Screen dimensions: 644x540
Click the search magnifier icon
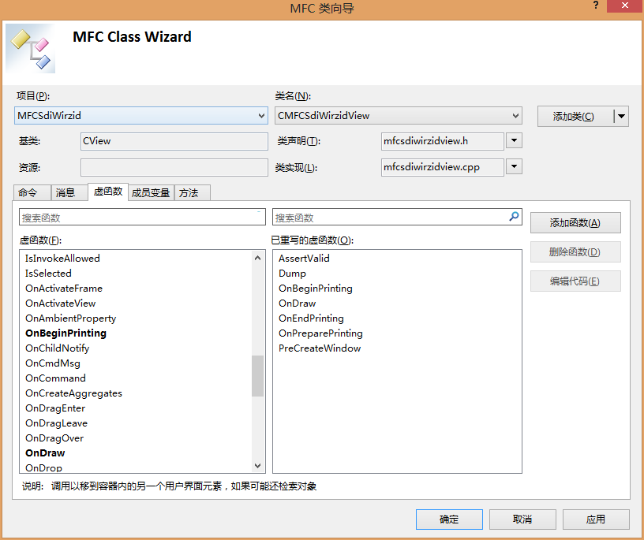coord(514,216)
